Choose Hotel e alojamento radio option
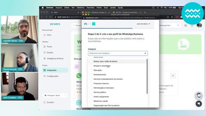Image resolution: width=206 pixels, height=116 pixels. pos(91,97)
